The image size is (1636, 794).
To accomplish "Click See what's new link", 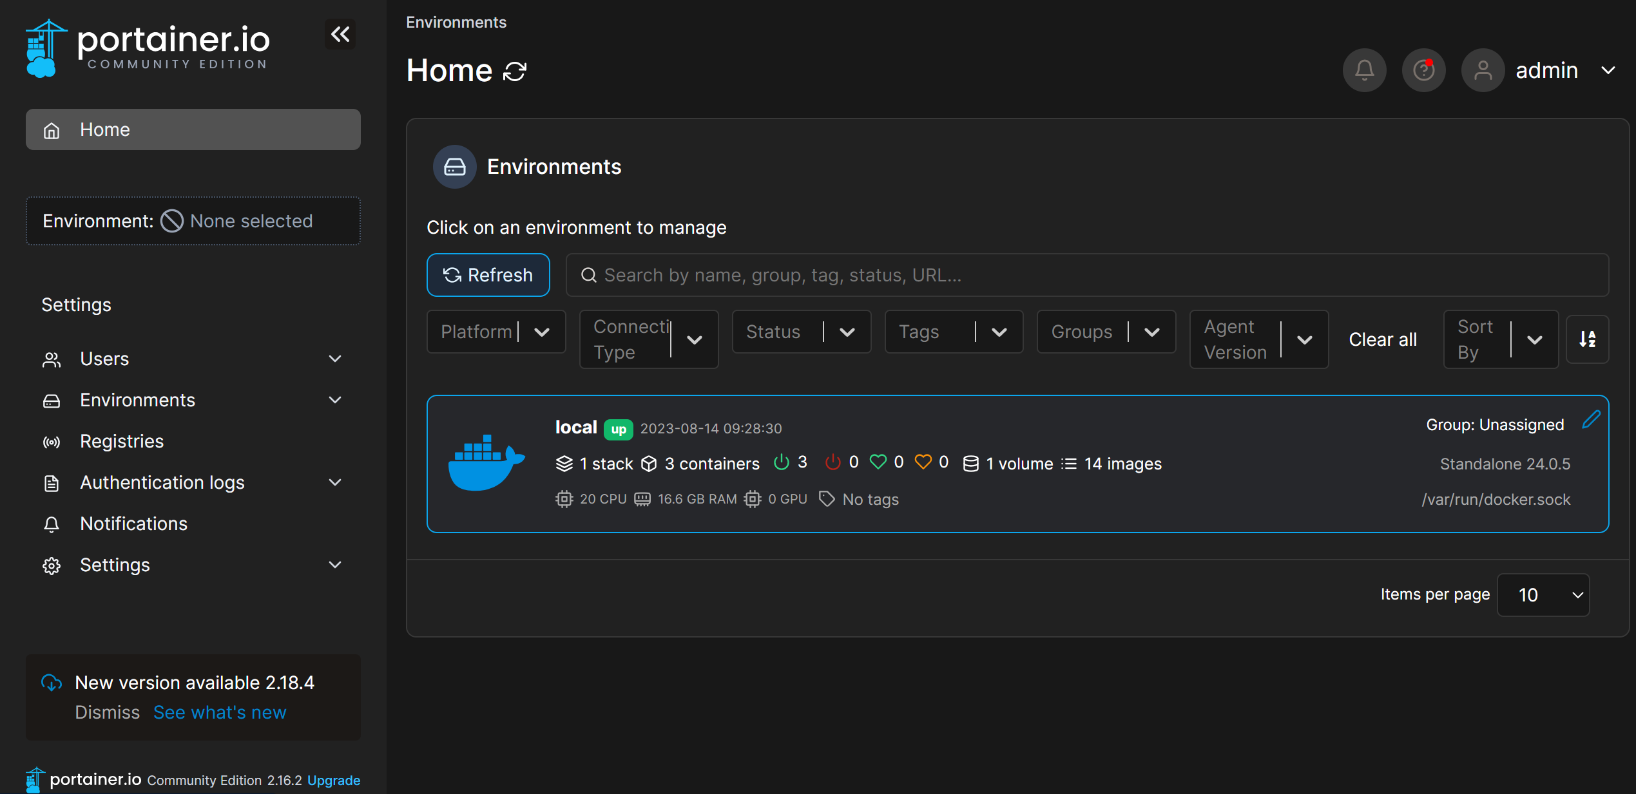I will click(x=219, y=712).
